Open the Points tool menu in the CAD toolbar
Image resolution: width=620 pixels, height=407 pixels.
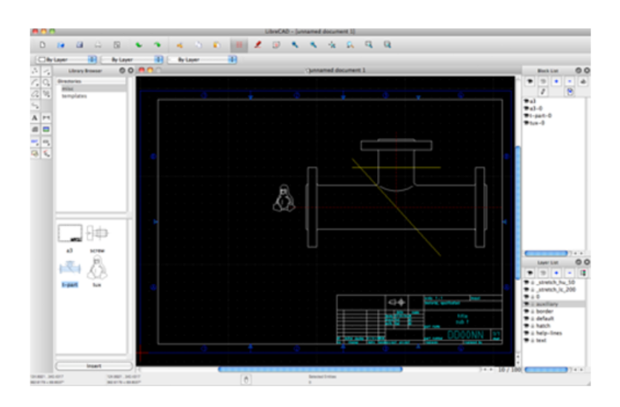click(36, 71)
